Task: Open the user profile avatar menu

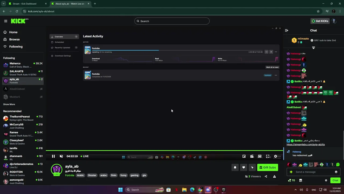Action: (334, 21)
